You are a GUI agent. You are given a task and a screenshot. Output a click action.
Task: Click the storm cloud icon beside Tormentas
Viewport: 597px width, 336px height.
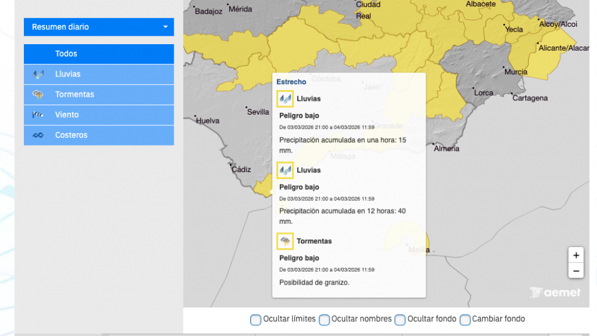(x=38, y=95)
